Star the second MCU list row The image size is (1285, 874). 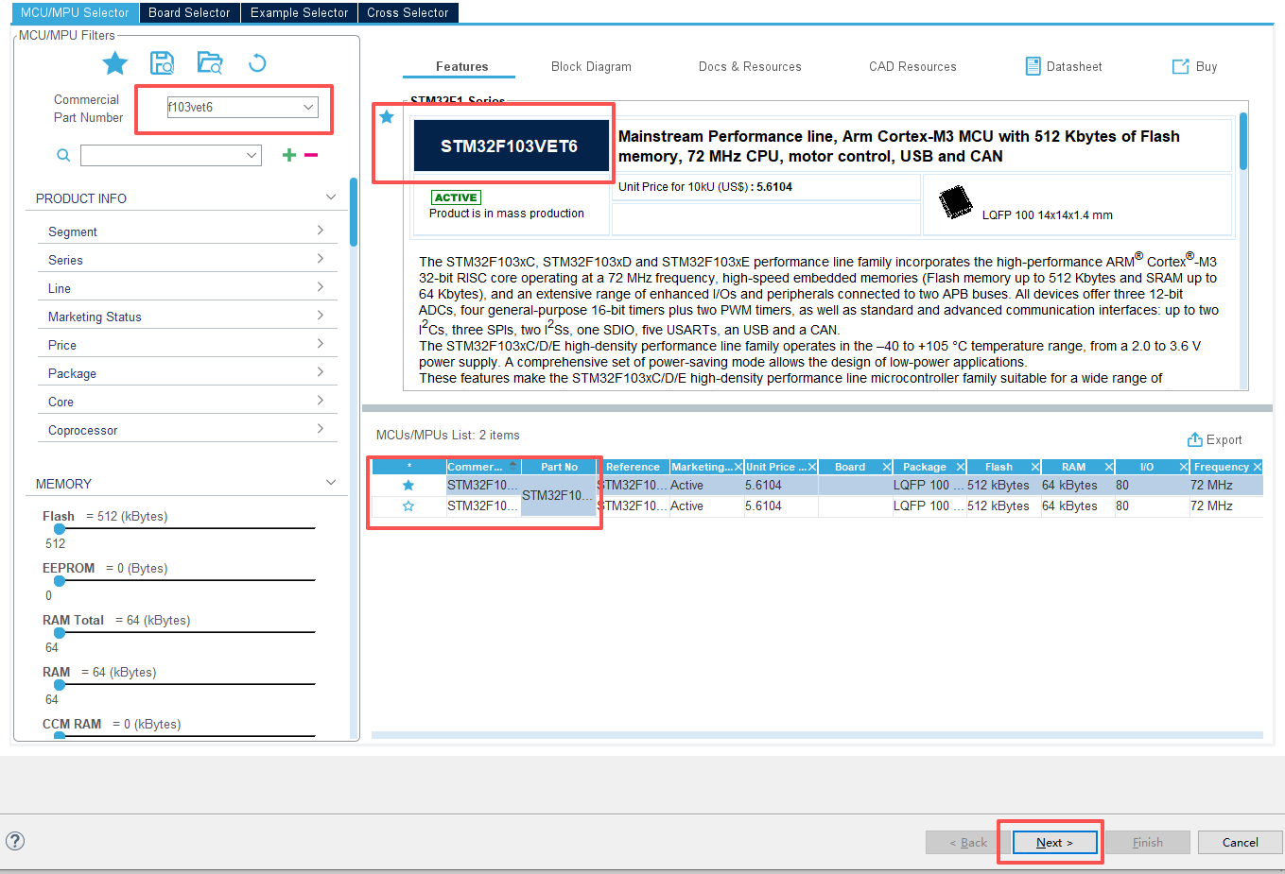pyautogui.click(x=408, y=506)
